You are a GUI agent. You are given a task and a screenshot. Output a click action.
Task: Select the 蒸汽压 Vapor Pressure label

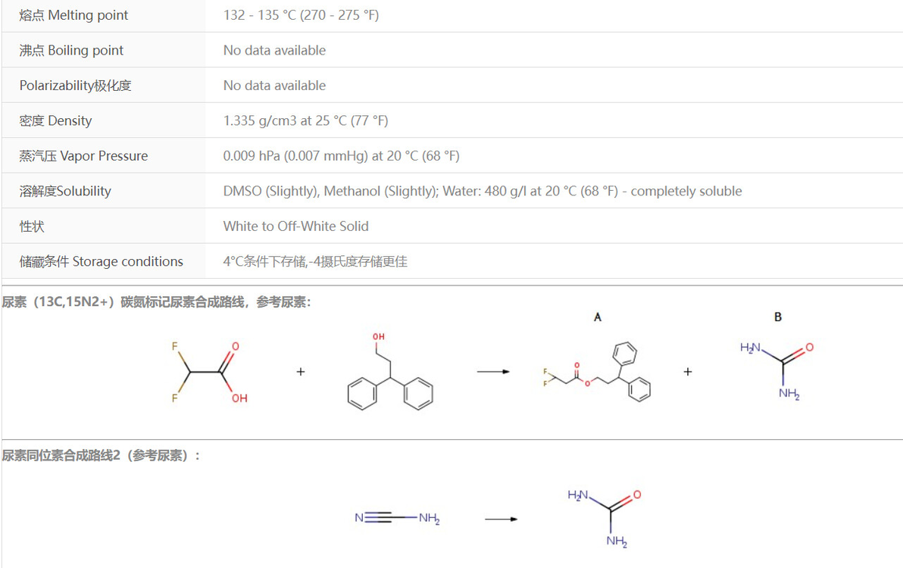pos(83,156)
